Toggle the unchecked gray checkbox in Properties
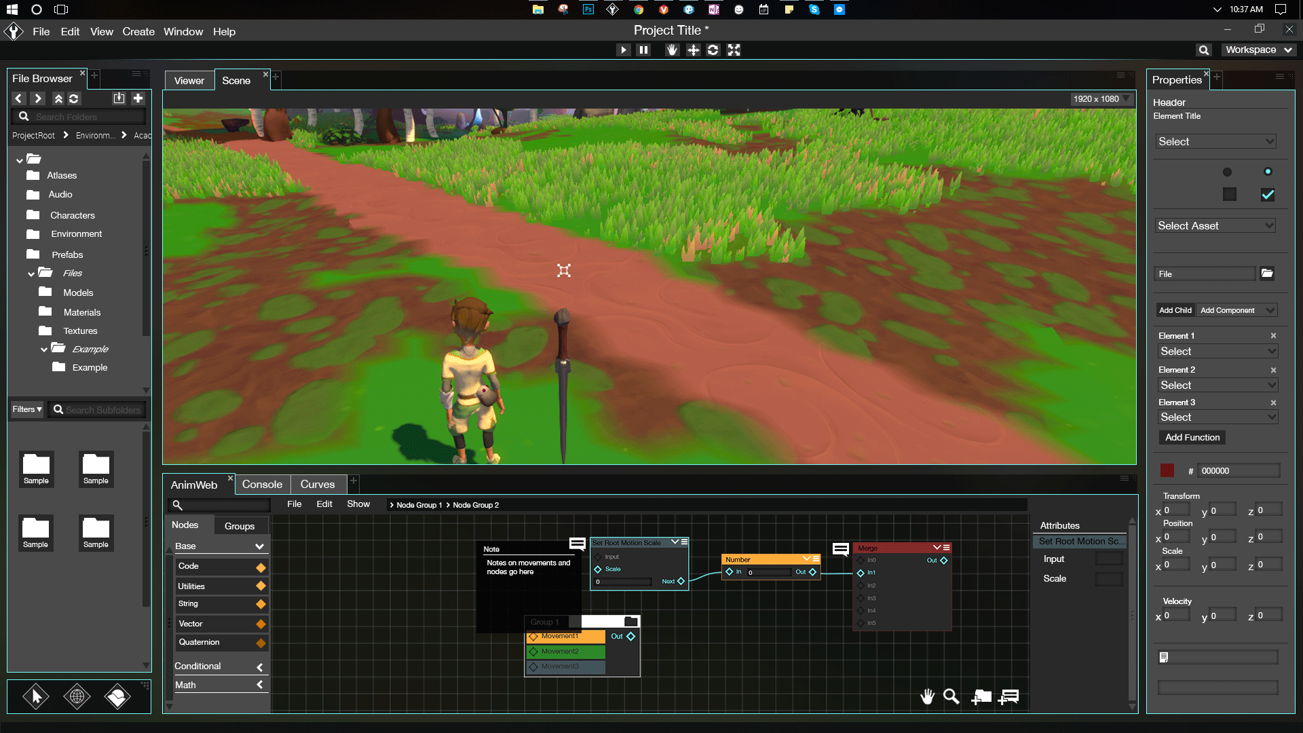Screen dimensions: 1303x733 point(1229,195)
